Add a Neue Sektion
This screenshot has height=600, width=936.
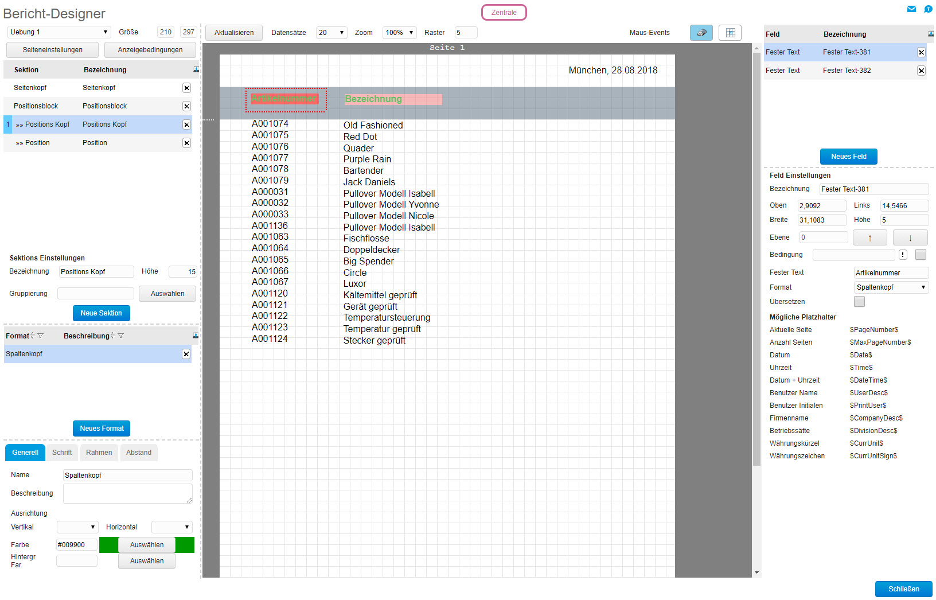click(x=102, y=313)
